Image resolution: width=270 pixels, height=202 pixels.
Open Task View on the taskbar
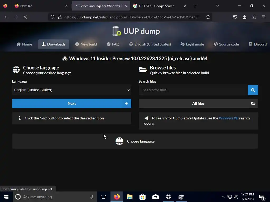click(103, 197)
